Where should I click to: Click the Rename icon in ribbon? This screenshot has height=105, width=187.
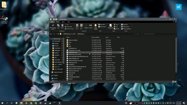point(90,25)
